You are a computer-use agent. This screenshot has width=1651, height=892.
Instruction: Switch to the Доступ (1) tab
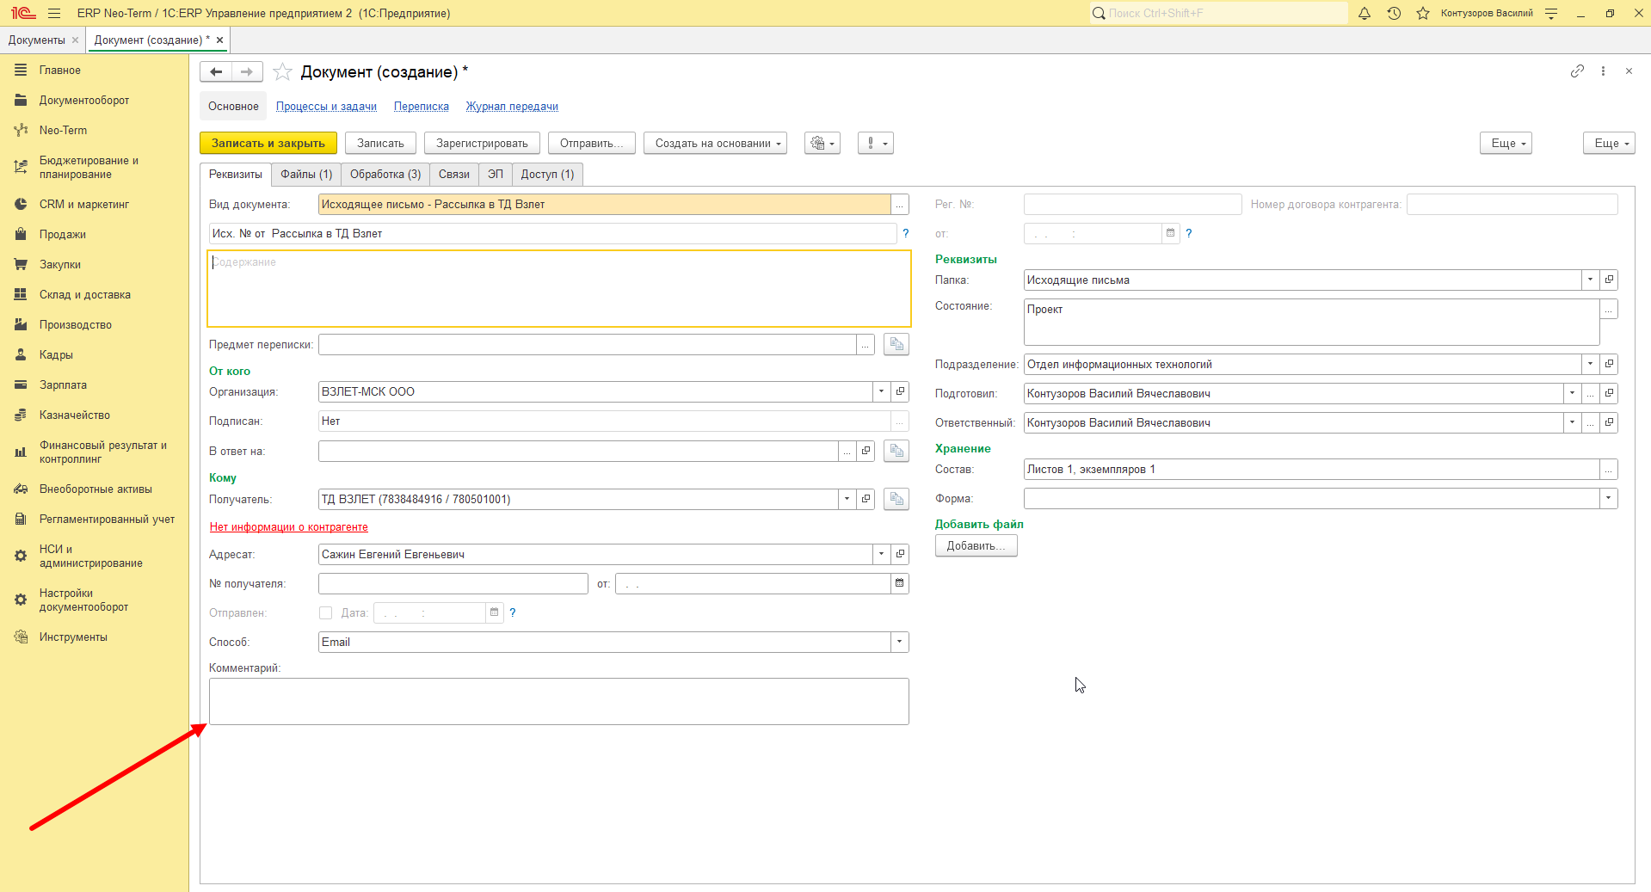pos(547,174)
